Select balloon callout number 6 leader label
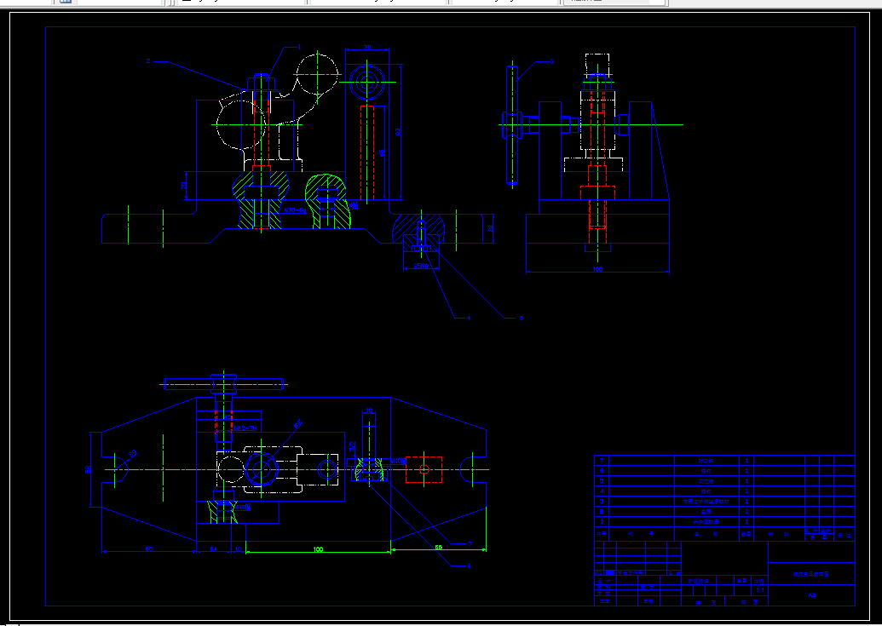Viewport: 882px width, 626px height. 470,566
